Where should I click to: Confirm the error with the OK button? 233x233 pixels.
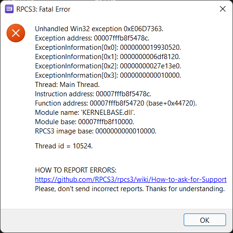pos(205,220)
